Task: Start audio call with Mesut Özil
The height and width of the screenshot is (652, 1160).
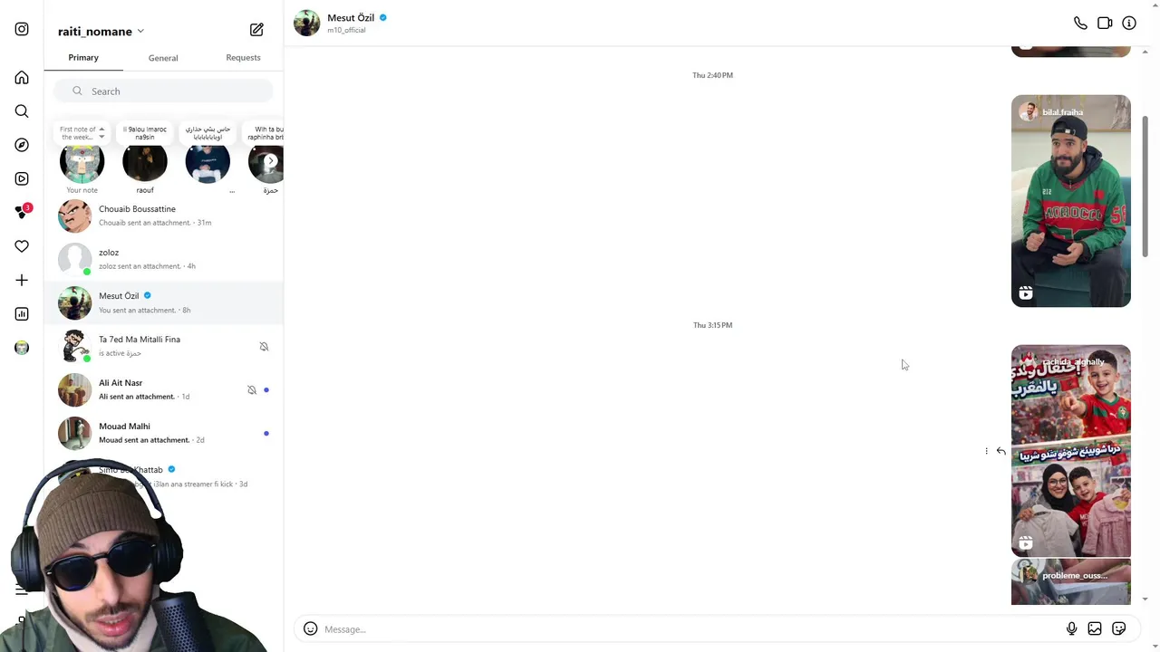Action: click(x=1080, y=24)
